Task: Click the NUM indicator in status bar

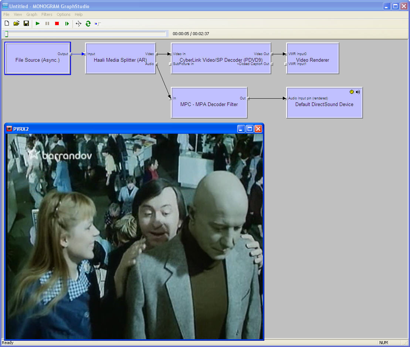Action: pos(384,343)
